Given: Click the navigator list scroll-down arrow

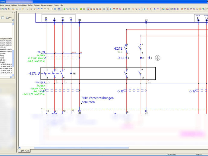Looking at the screenshot, I should click(x=13, y=75).
